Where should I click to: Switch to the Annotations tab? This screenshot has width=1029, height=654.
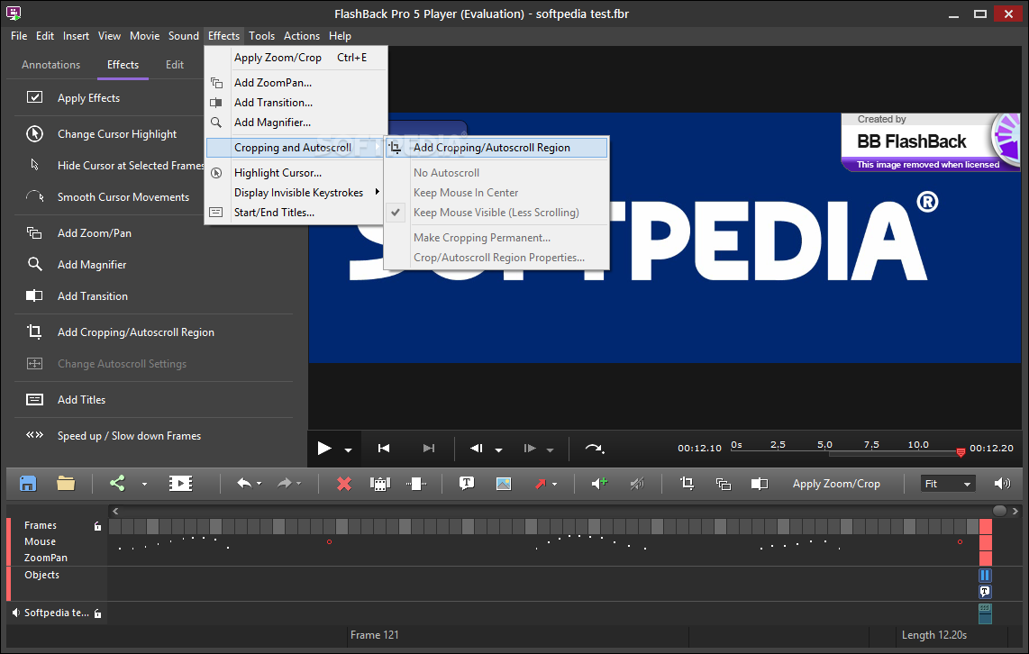point(50,65)
